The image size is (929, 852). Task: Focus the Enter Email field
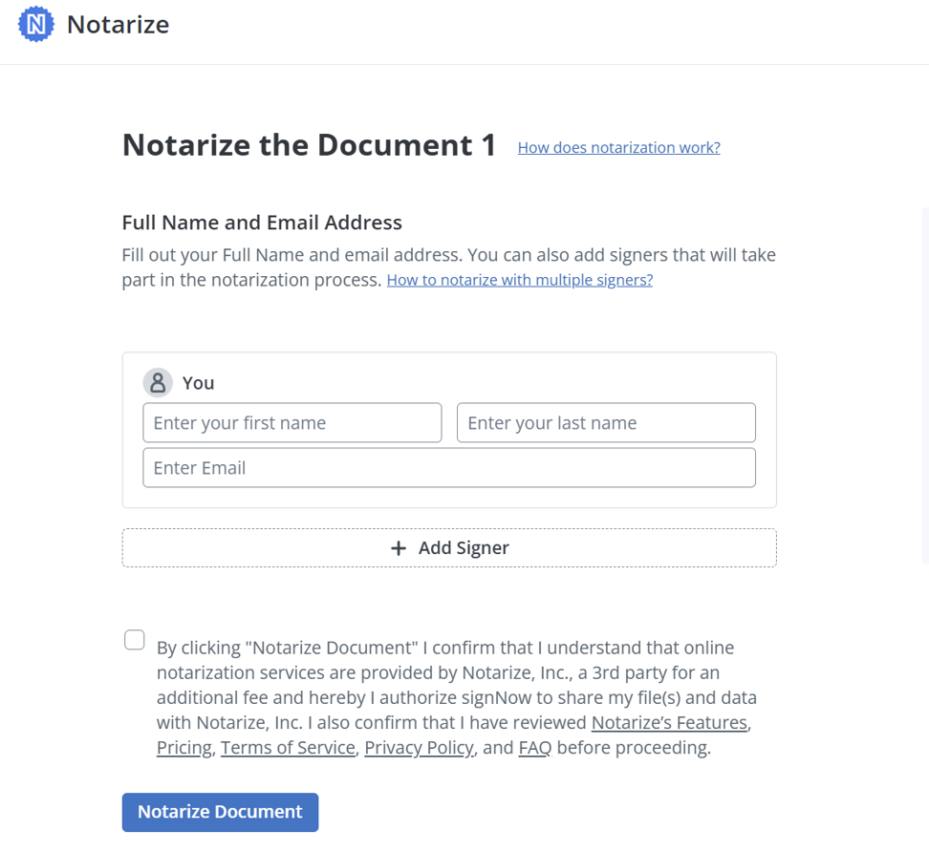click(x=449, y=468)
